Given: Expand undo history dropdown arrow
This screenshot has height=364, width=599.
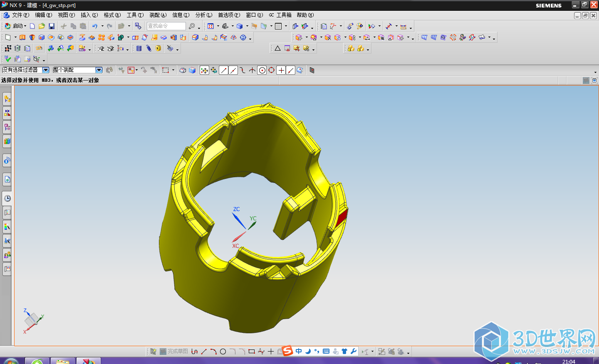Looking at the screenshot, I should click(102, 26).
